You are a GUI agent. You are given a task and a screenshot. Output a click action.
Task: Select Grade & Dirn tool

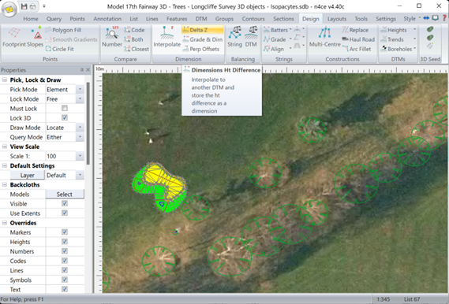203,39
